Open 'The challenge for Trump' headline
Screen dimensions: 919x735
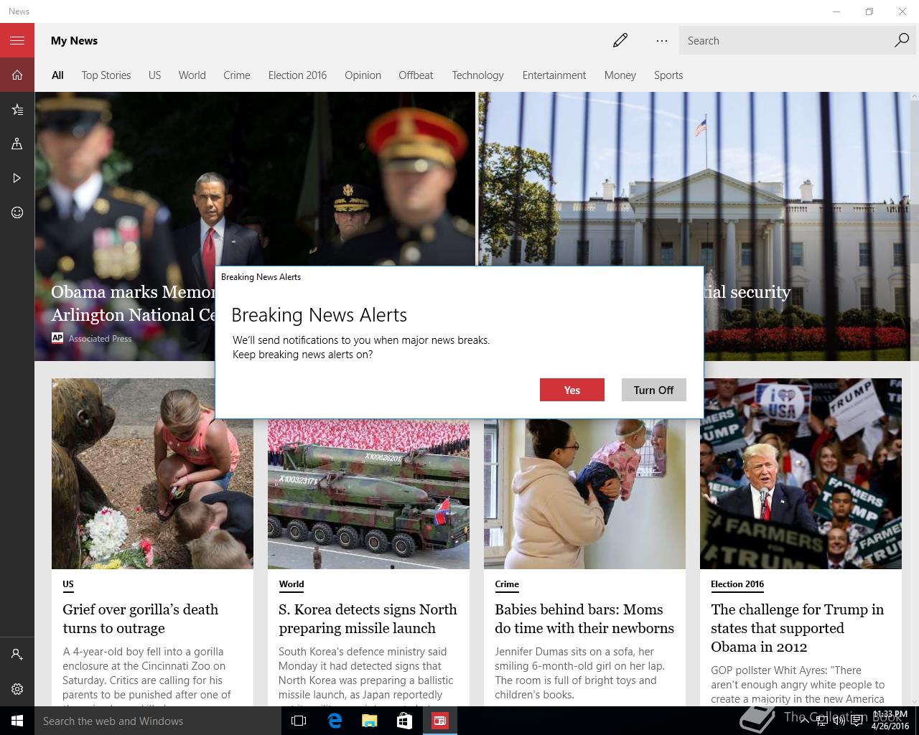[797, 628]
